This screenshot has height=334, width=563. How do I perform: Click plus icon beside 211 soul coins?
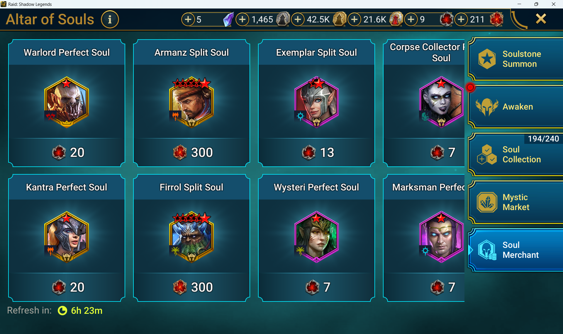coord(461,19)
